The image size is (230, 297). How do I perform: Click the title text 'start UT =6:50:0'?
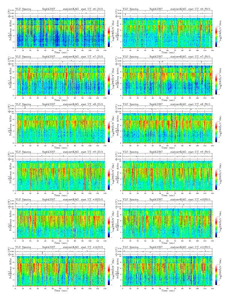click(199, 9)
